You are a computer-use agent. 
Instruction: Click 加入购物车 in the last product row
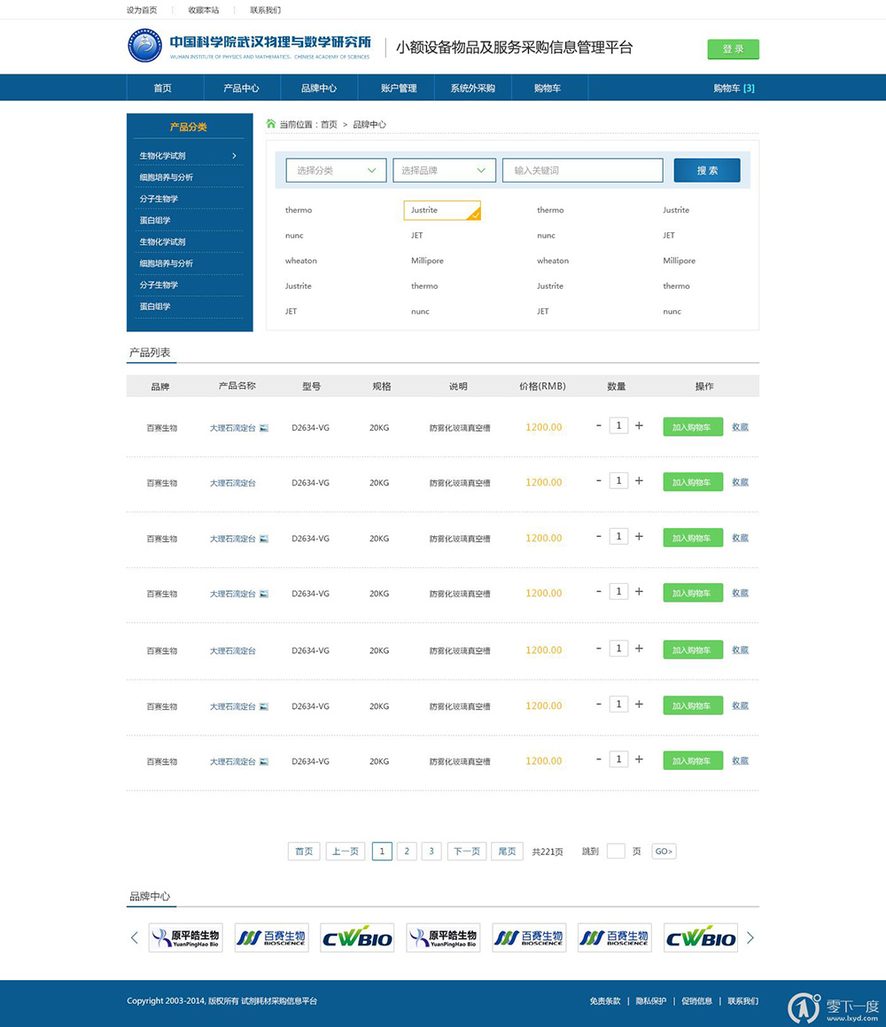[693, 760]
